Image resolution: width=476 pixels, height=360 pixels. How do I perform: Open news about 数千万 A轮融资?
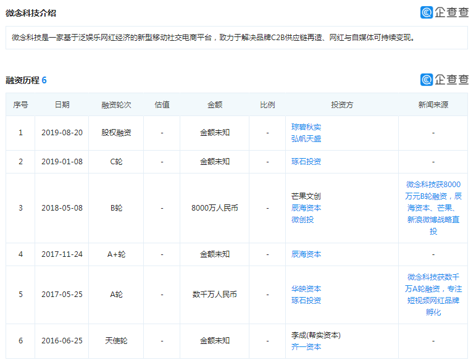pos(433,295)
